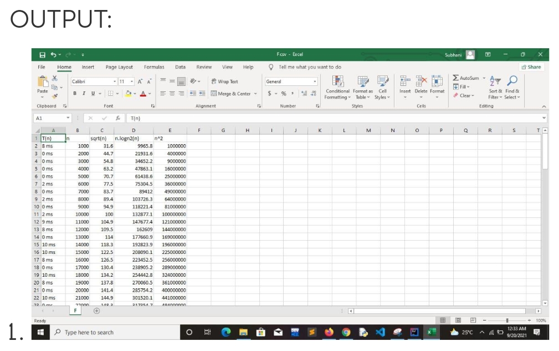Click the Find & Select magnifier icon

512,82
